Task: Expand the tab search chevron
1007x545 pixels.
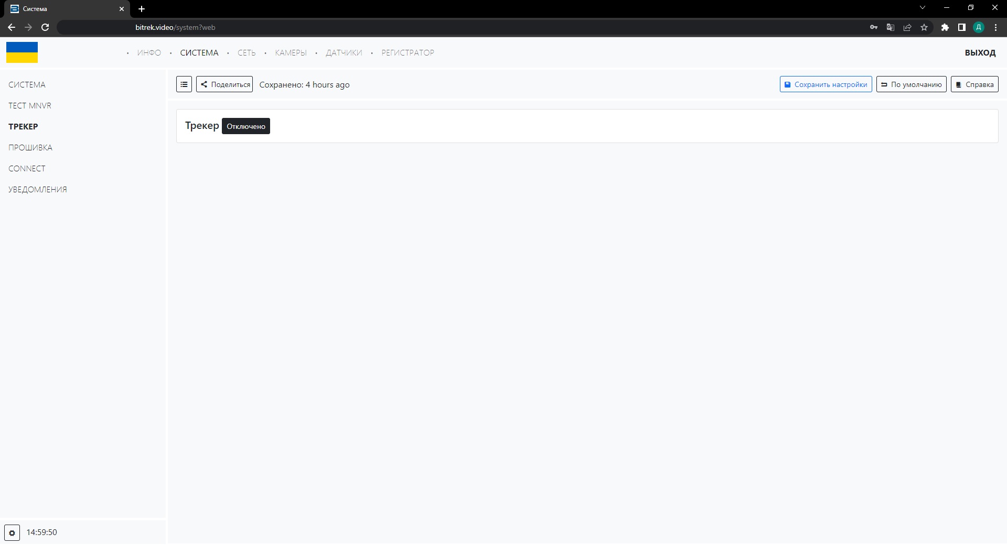Action: tap(923, 8)
